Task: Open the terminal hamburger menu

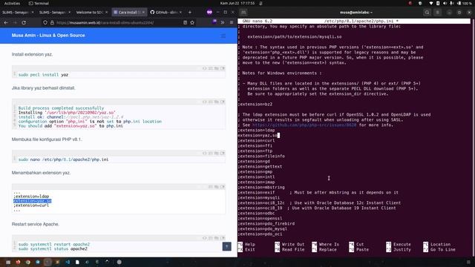Action: click(x=437, y=13)
